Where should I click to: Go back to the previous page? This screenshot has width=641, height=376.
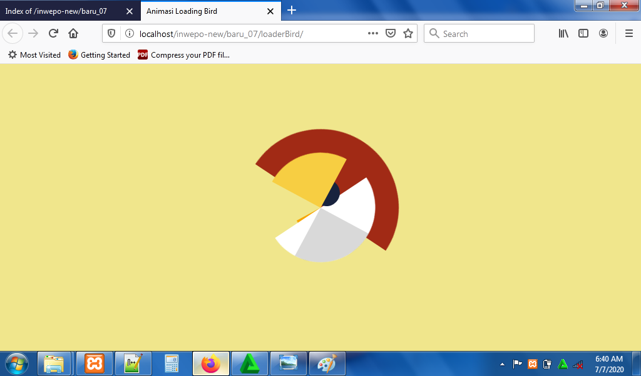[13, 34]
